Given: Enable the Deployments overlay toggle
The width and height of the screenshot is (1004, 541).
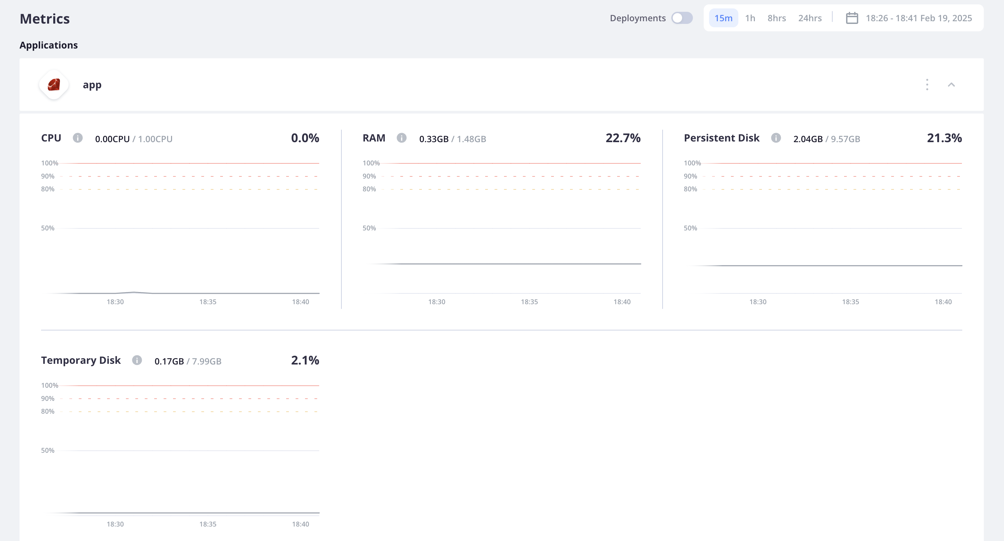Looking at the screenshot, I should [681, 18].
